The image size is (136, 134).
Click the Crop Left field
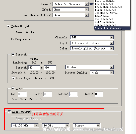(x=48, y=94)
